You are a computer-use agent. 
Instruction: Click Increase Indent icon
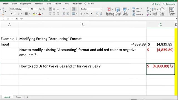(x=68, y=14)
